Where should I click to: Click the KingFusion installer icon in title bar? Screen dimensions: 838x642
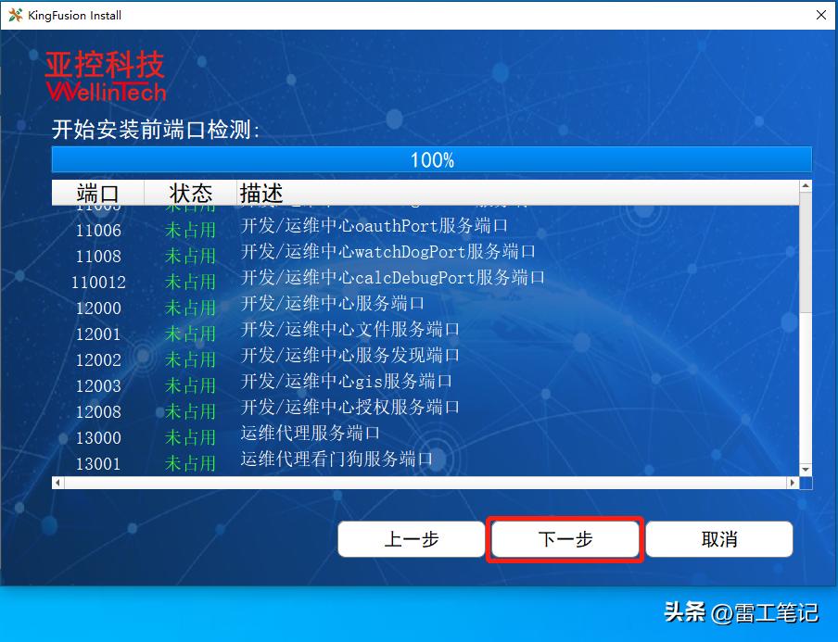[x=15, y=15]
